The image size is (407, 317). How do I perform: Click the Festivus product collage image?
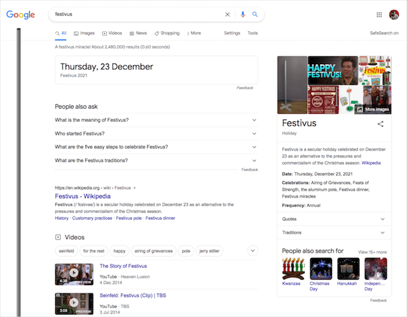(x=375, y=71)
